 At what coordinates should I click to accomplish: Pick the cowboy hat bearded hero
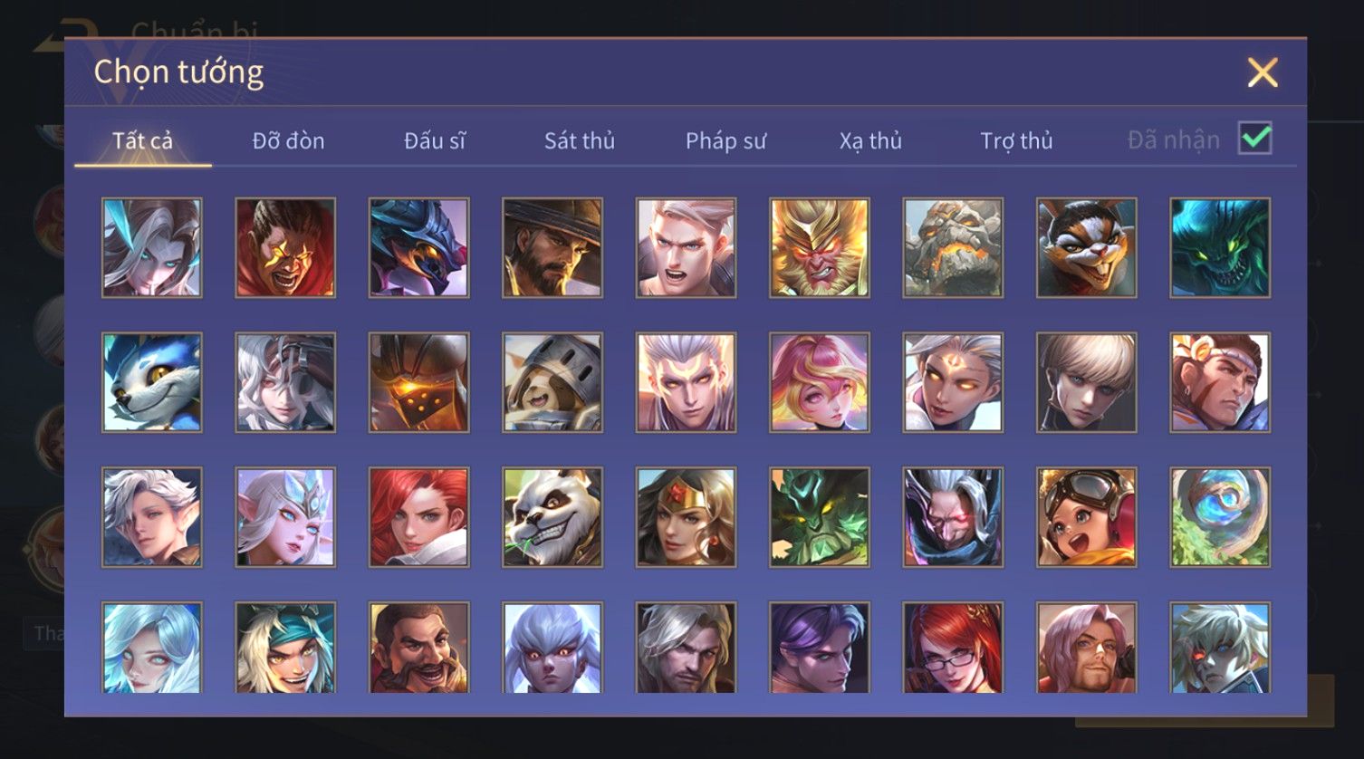(552, 247)
